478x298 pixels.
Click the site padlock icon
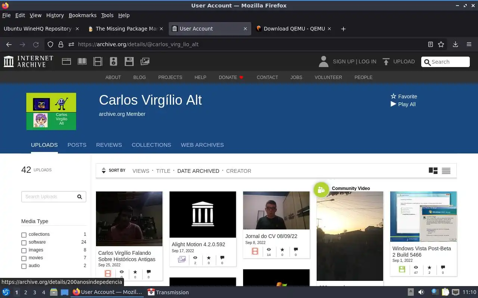pyautogui.click(x=61, y=44)
